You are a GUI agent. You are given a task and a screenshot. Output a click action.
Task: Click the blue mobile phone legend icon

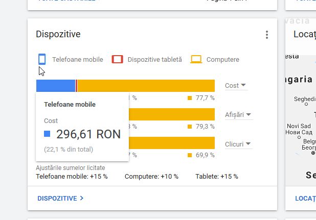tap(42, 59)
